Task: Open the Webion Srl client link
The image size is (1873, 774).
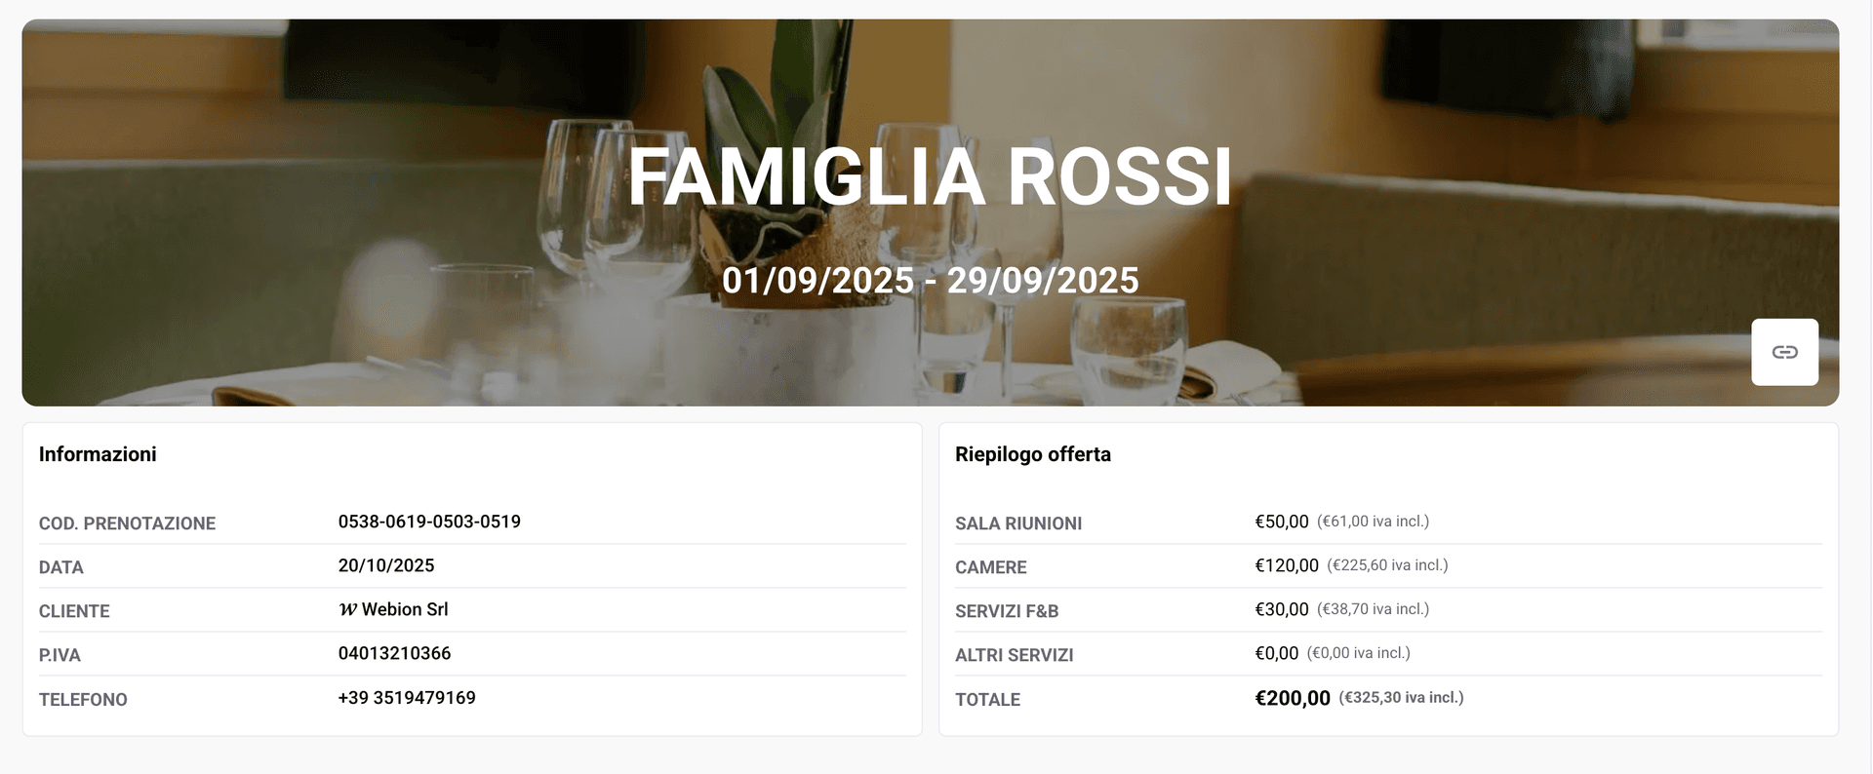Action: click(x=405, y=610)
